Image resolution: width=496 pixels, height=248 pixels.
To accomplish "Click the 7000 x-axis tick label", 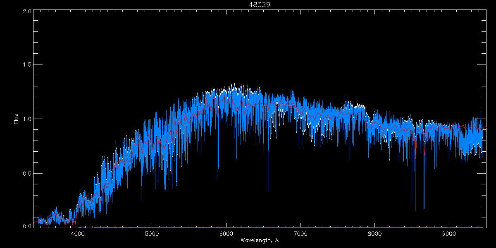I will click(300, 233).
